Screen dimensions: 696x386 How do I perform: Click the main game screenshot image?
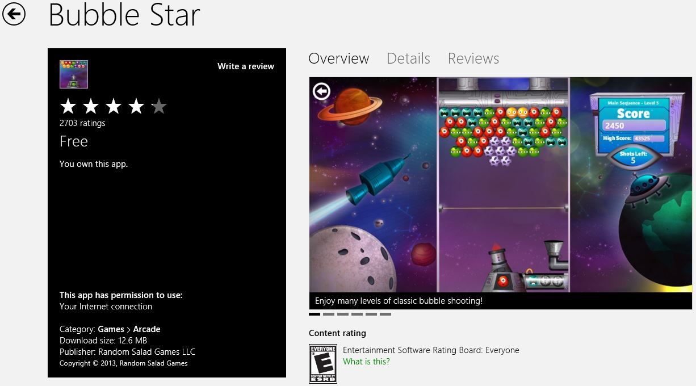coord(500,185)
